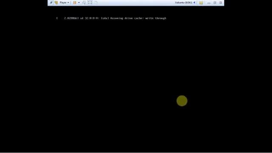
Task: Minimize the VMware Player window
Action: 209,3
